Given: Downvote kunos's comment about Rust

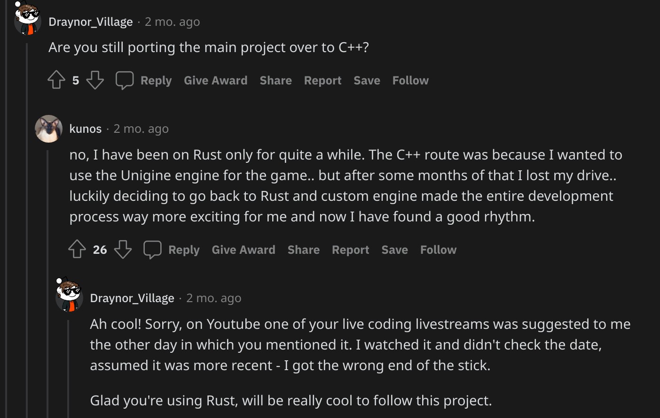Looking at the screenshot, I should (x=123, y=250).
